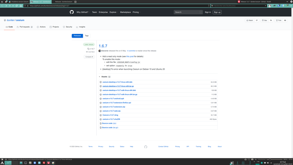Expand the Pricing menu in header
This screenshot has width=293, height=165.
tap(136, 12)
